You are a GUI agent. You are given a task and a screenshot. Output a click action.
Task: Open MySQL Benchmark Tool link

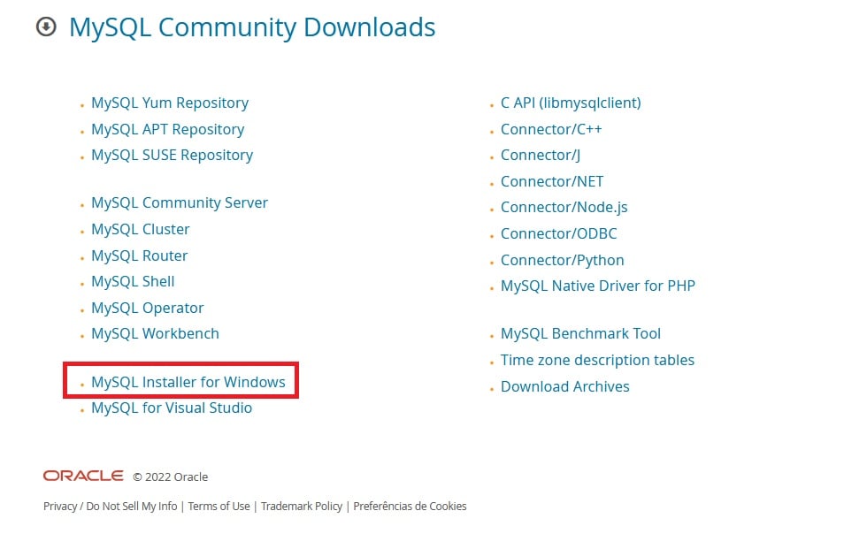tap(580, 334)
